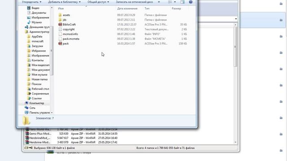Select Новая папка in sidebar
Image resolution: width=287 pixels, height=161 pixels.
click(39, 79)
